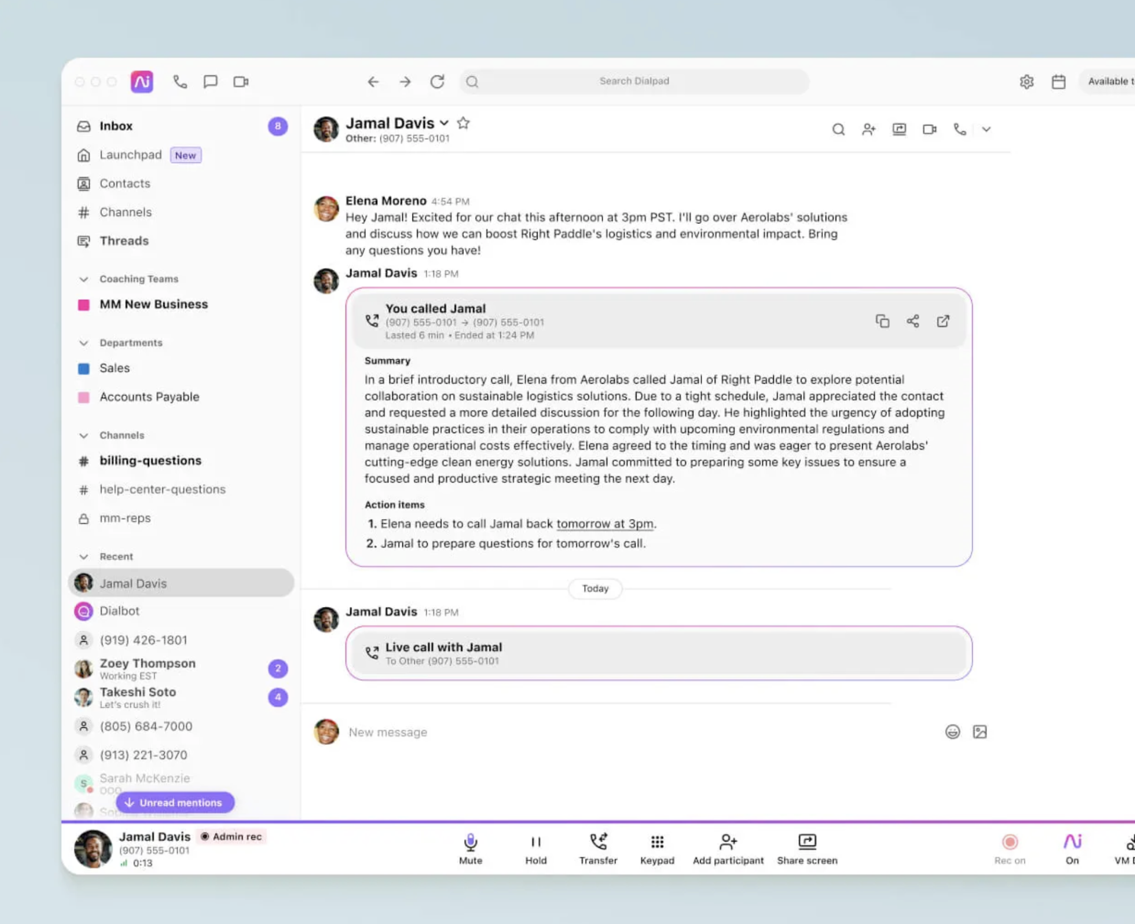
Task: Mute the microphone on the live call
Action: (470, 842)
